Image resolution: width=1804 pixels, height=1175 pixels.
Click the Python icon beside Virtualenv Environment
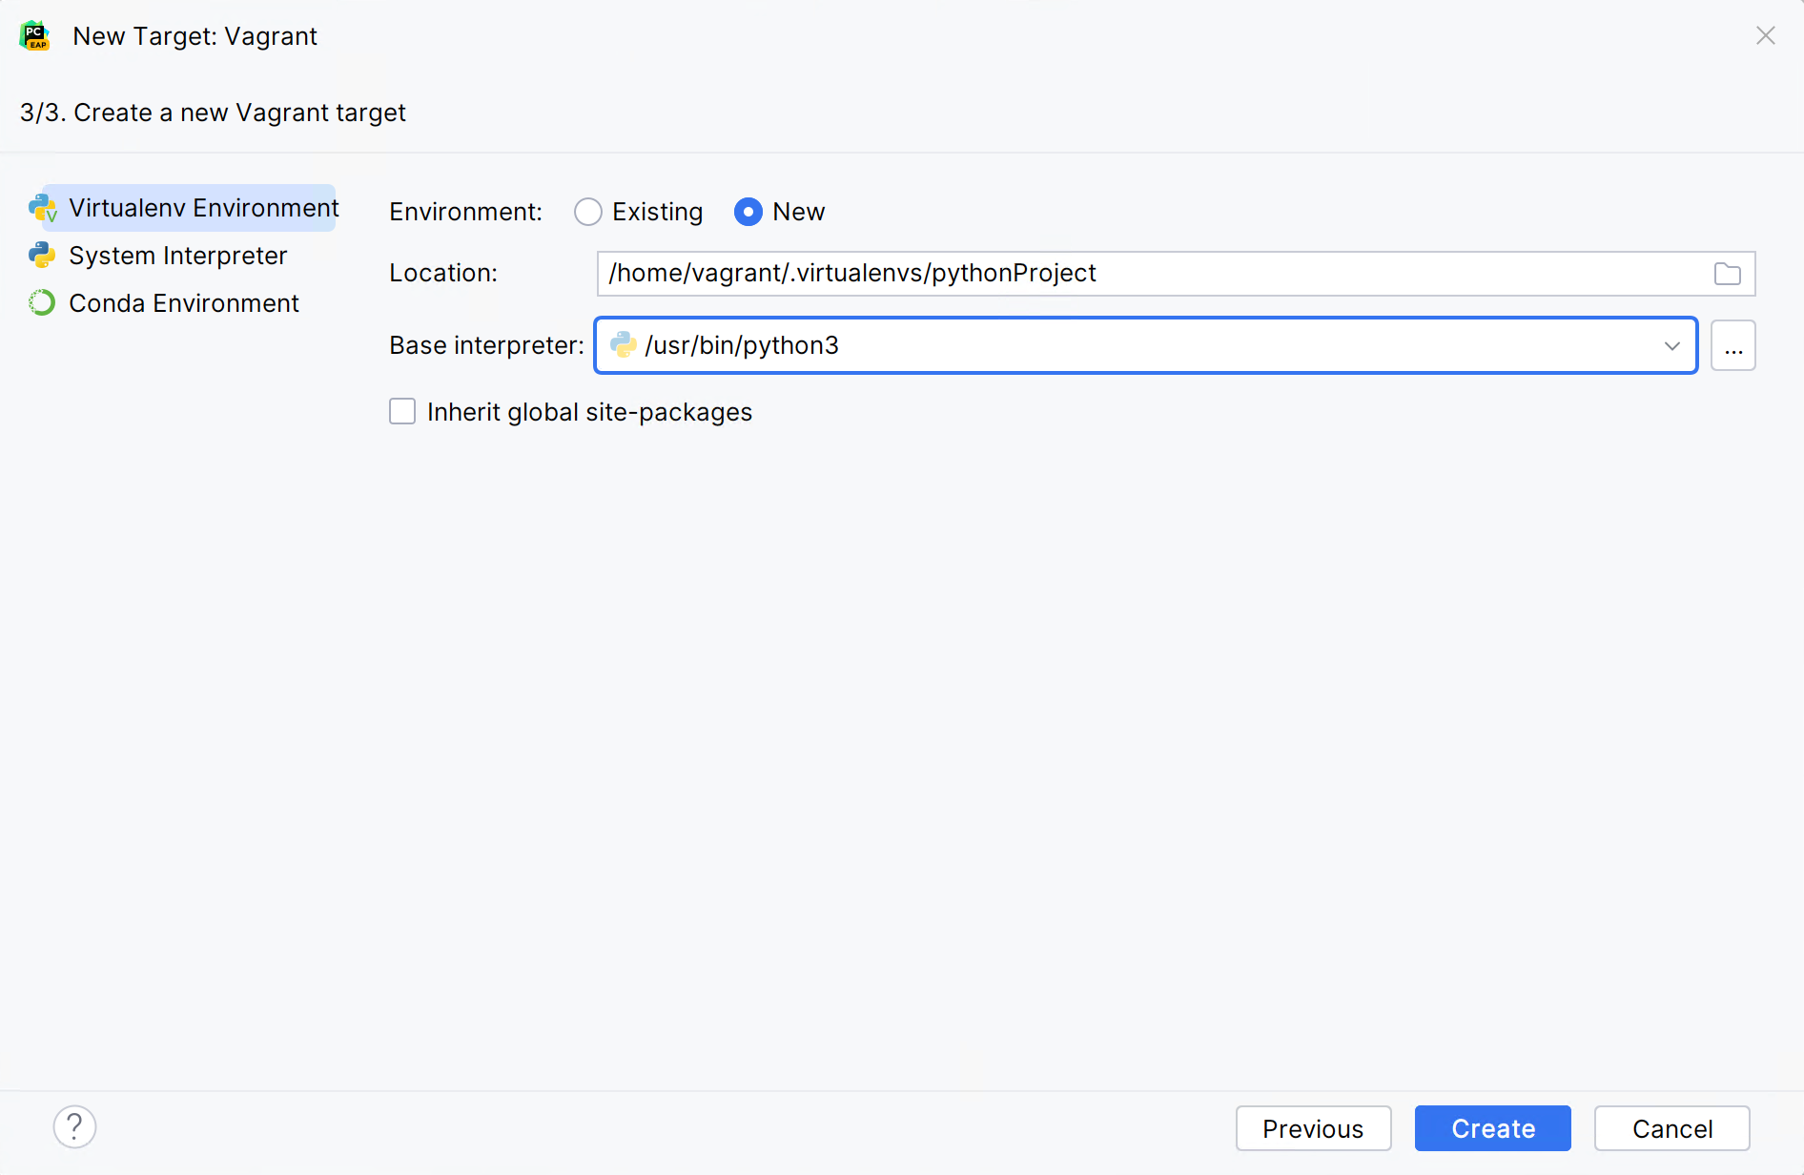41,208
